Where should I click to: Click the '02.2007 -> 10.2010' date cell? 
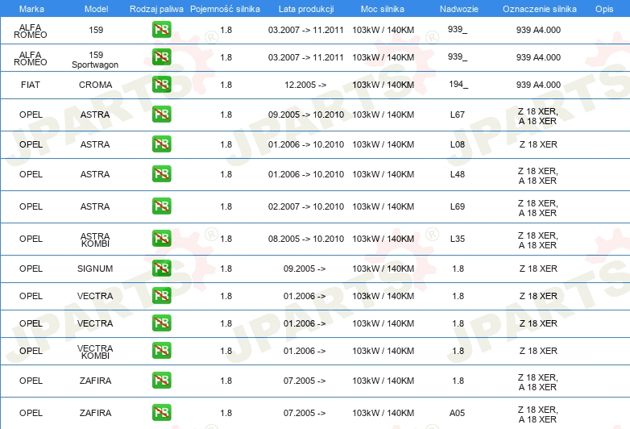pos(306,206)
